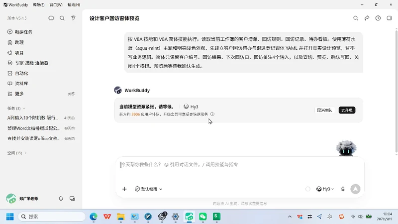
Task: Open green S spreadsheet app on taskbar
Action: coord(216,217)
